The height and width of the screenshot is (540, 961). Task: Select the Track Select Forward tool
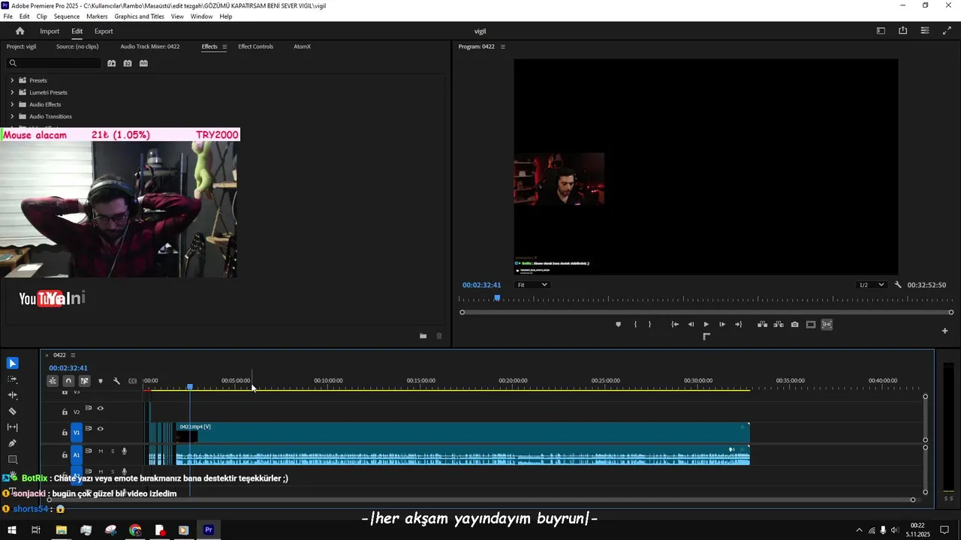coord(13,379)
